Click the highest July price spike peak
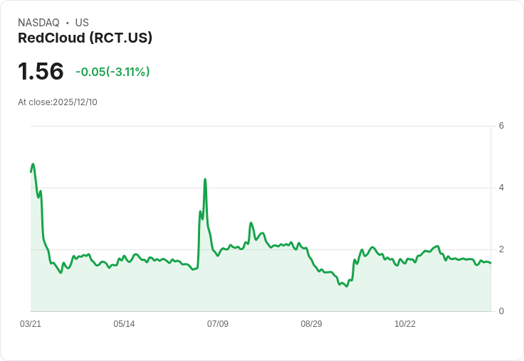The width and height of the screenshot is (524, 361). [x=205, y=180]
